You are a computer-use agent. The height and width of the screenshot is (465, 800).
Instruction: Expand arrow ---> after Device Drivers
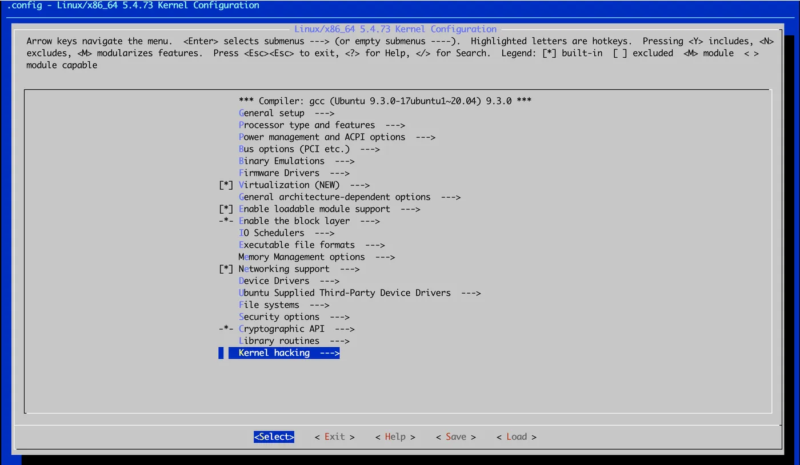click(330, 281)
